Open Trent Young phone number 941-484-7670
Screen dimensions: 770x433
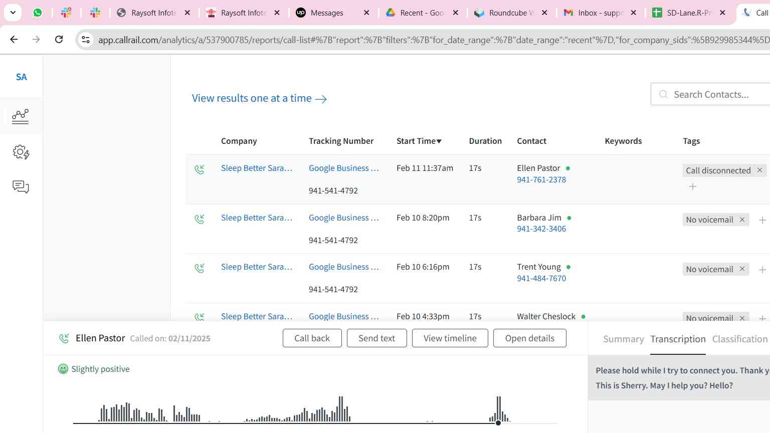point(541,278)
